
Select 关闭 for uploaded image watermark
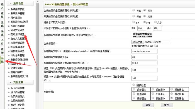pyautogui.click(x=145, y=10)
